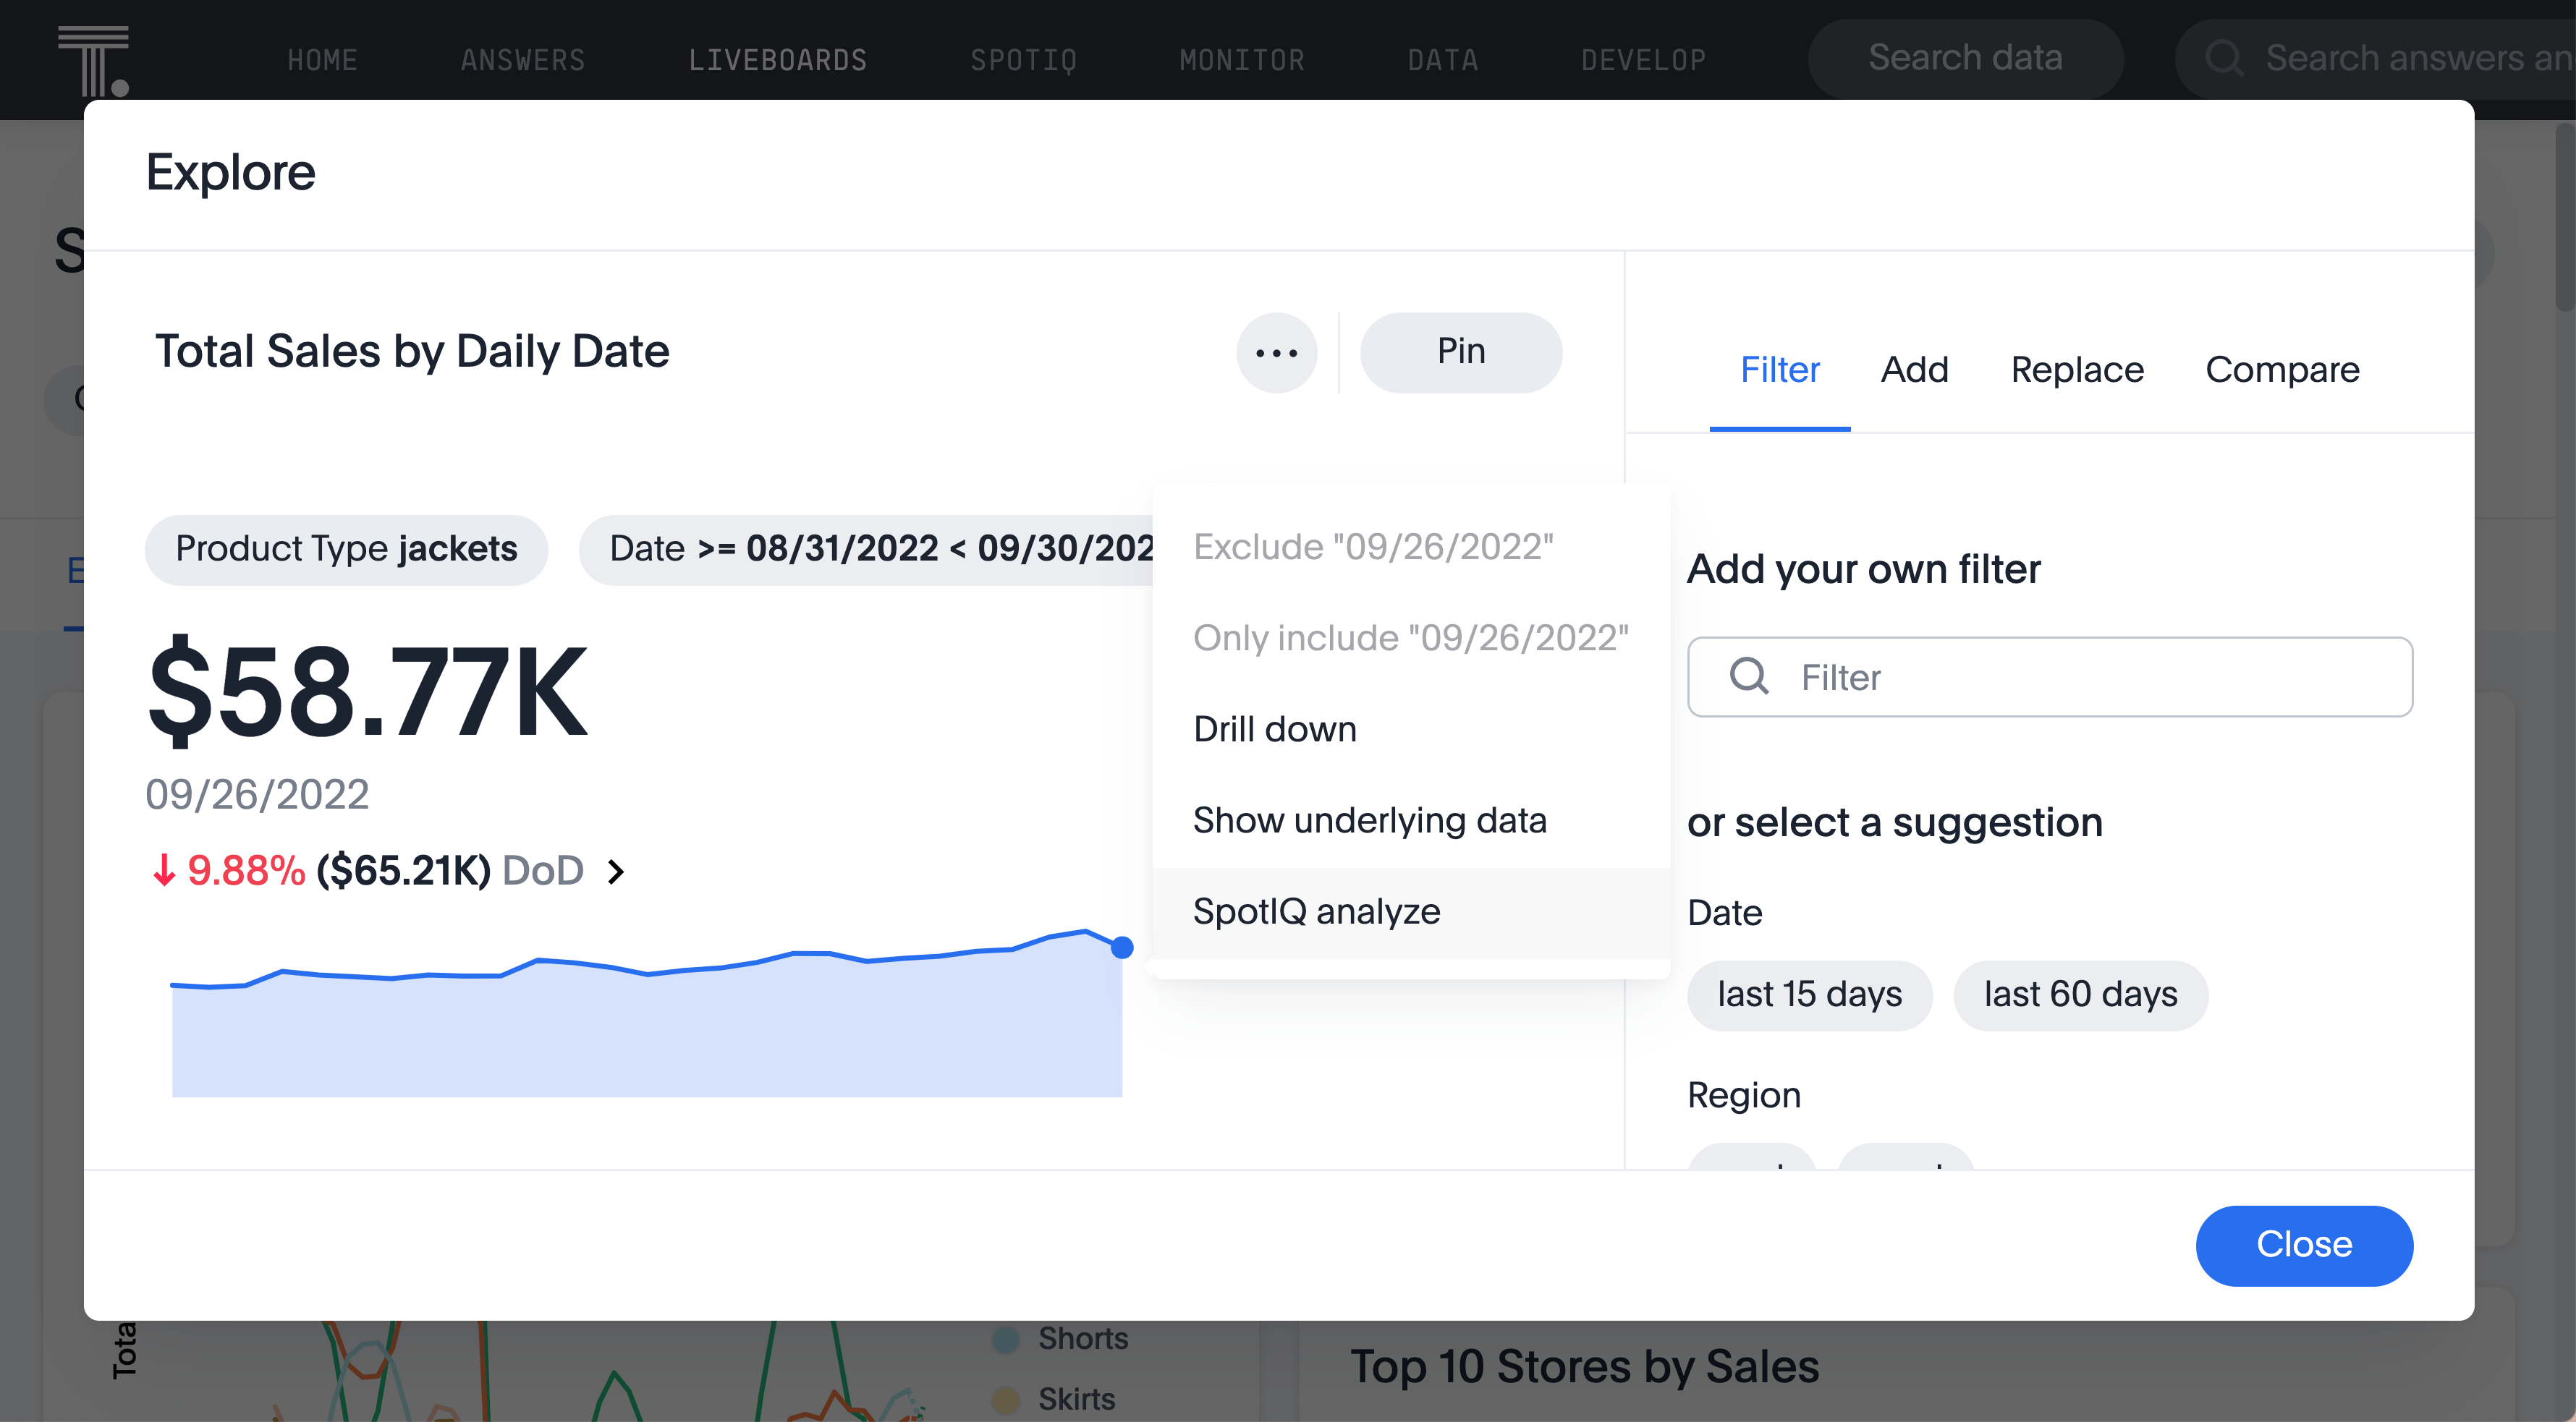Open SPOTIQ in top navigation
The width and height of the screenshot is (2576, 1422).
coord(1023,60)
